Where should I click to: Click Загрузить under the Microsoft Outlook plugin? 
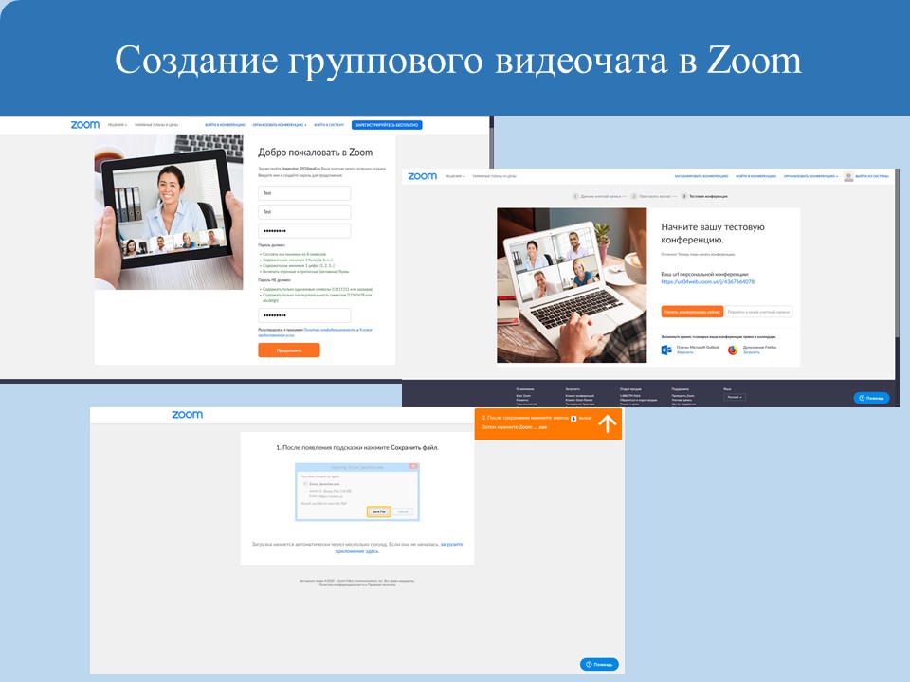point(684,352)
